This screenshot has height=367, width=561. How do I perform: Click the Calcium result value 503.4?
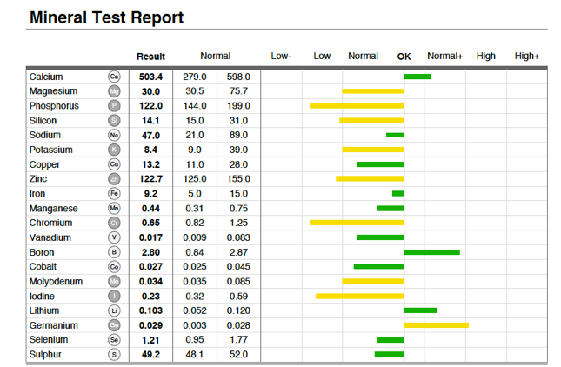coord(150,77)
